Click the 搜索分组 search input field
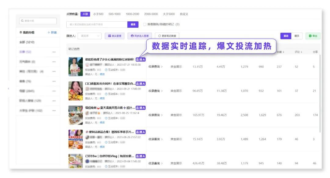Image resolution: width=330 pixels, height=178 pixels. (38, 21)
